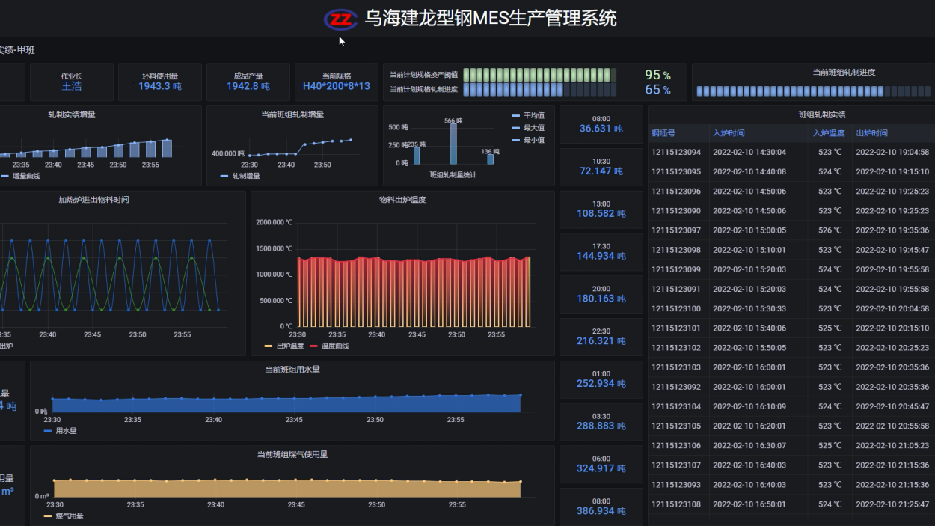Image resolution: width=935 pixels, height=526 pixels.
Task: Toggle the 用水量 legend series visibility
Action: tap(66, 431)
